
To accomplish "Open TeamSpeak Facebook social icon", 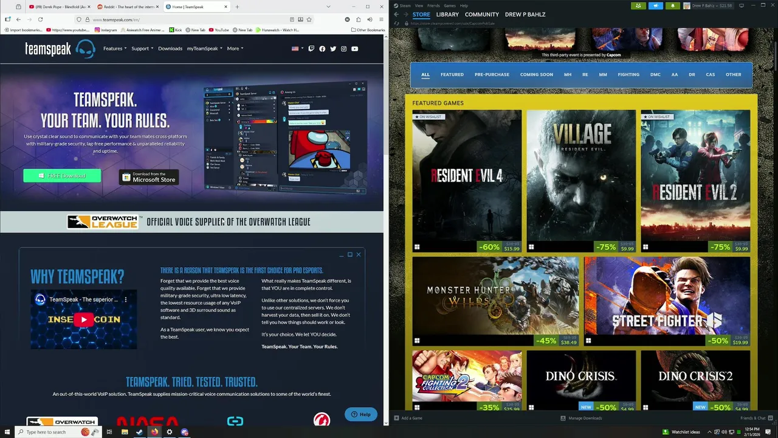I will pos(322,49).
